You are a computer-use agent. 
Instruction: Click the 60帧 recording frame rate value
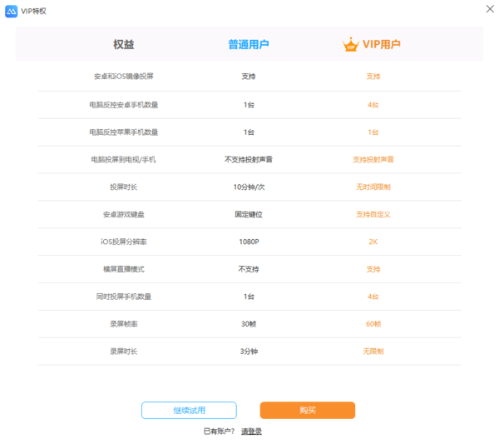click(x=373, y=324)
